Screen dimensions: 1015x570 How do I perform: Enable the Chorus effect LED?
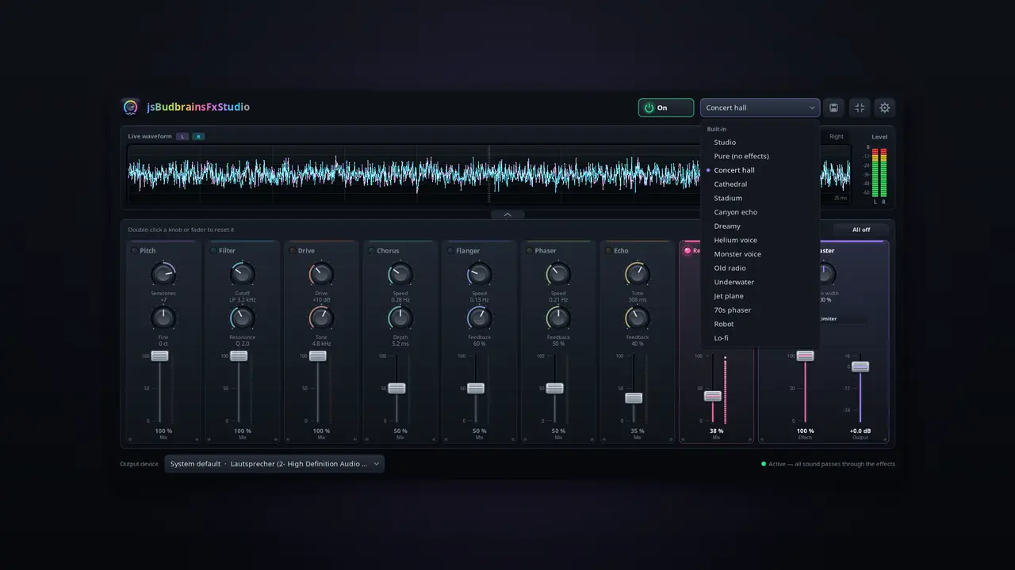click(371, 251)
